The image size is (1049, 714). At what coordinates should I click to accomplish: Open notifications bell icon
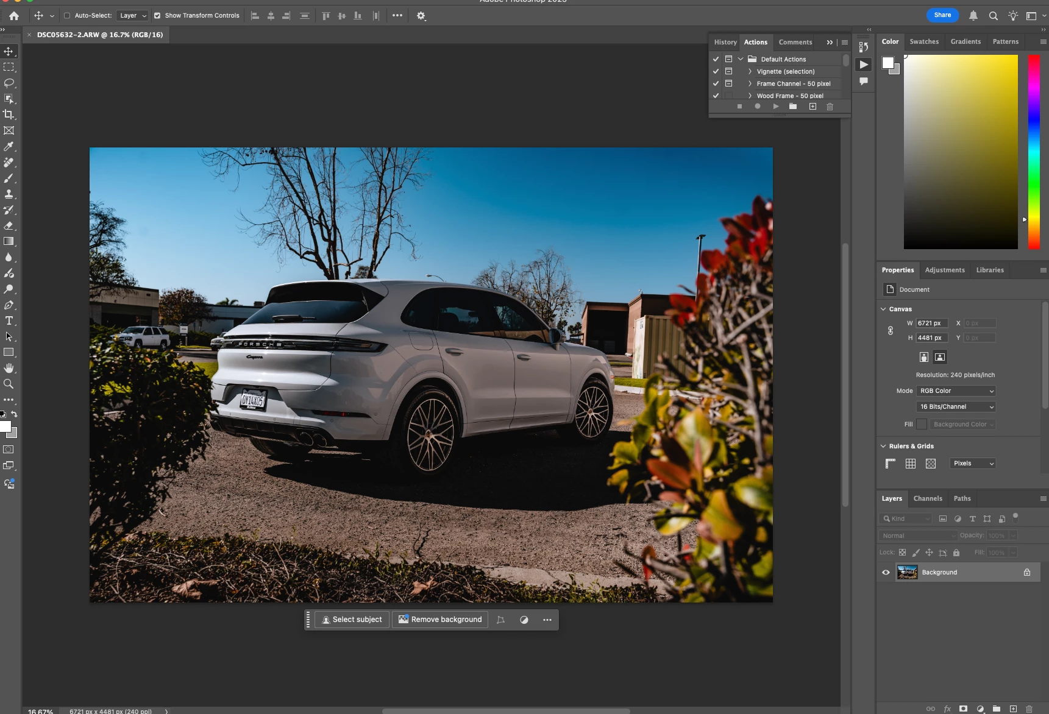tap(973, 16)
